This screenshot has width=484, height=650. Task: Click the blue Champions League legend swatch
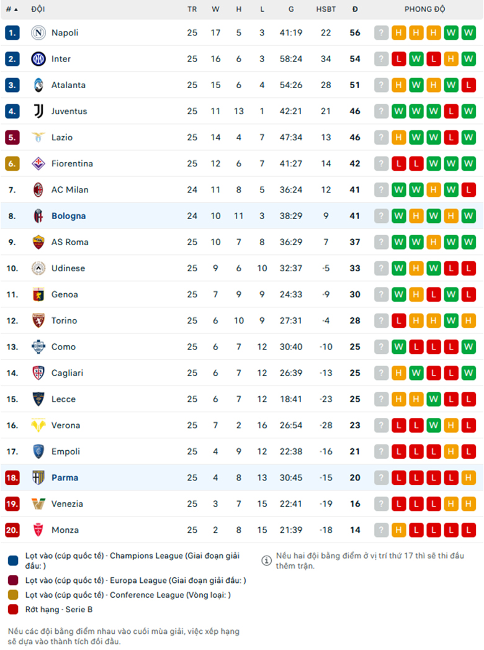tap(13, 561)
